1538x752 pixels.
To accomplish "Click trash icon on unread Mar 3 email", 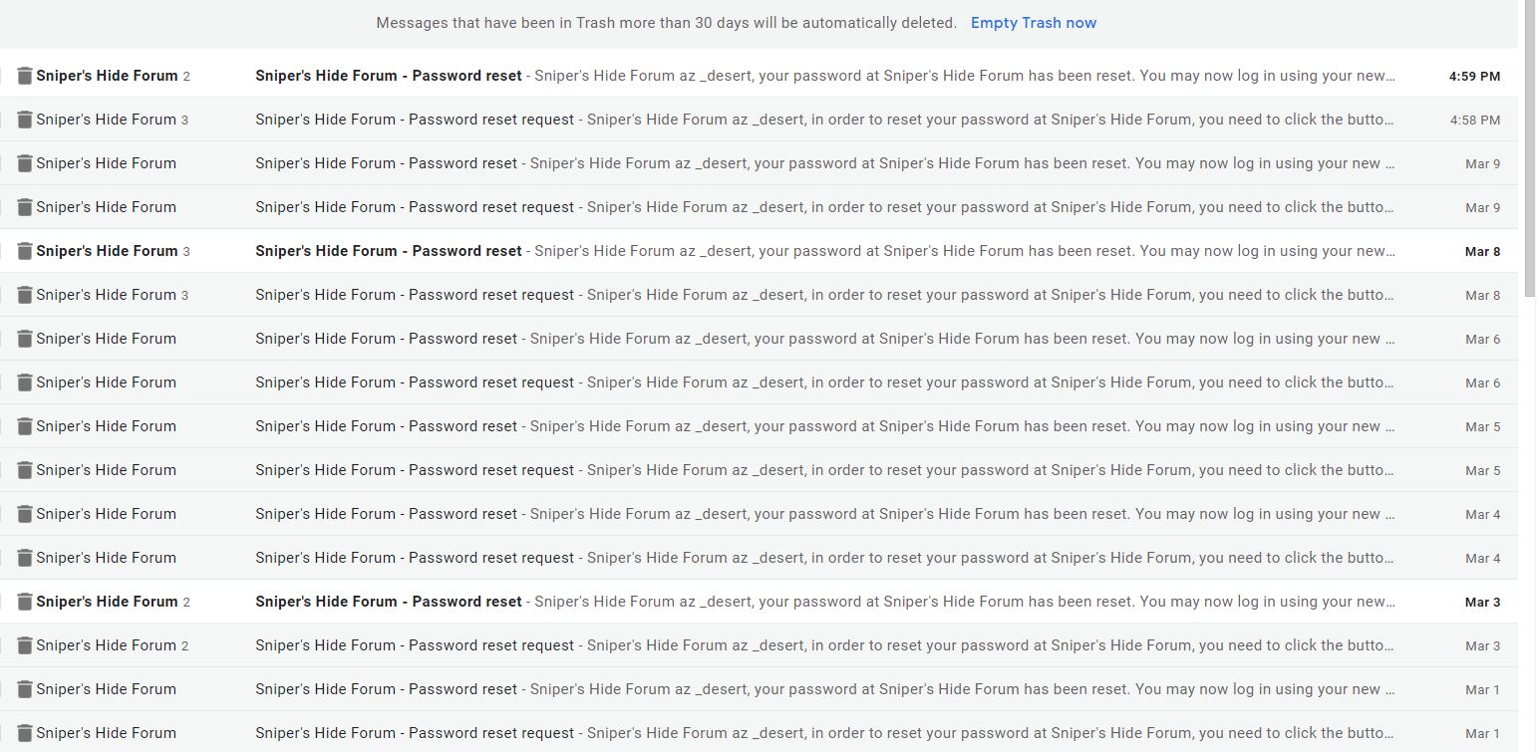I will [x=25, y=602].
